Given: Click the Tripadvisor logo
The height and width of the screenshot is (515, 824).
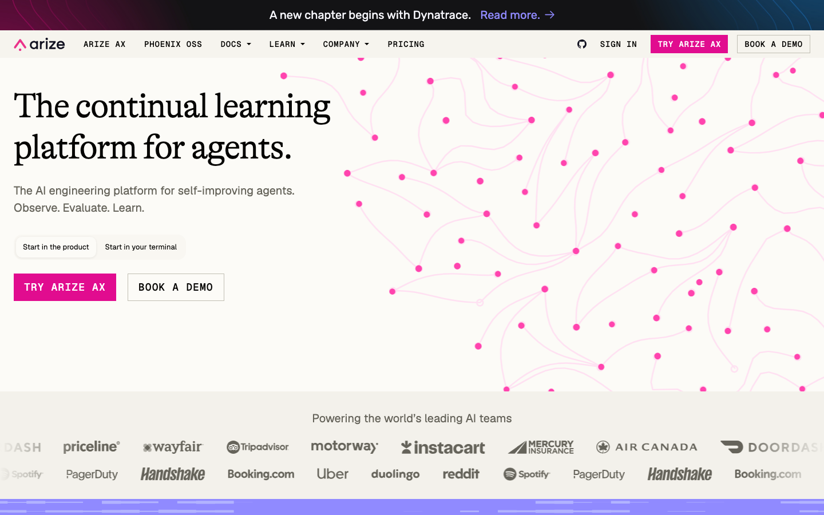Looking at the screenshot, I should click(257, 447).
